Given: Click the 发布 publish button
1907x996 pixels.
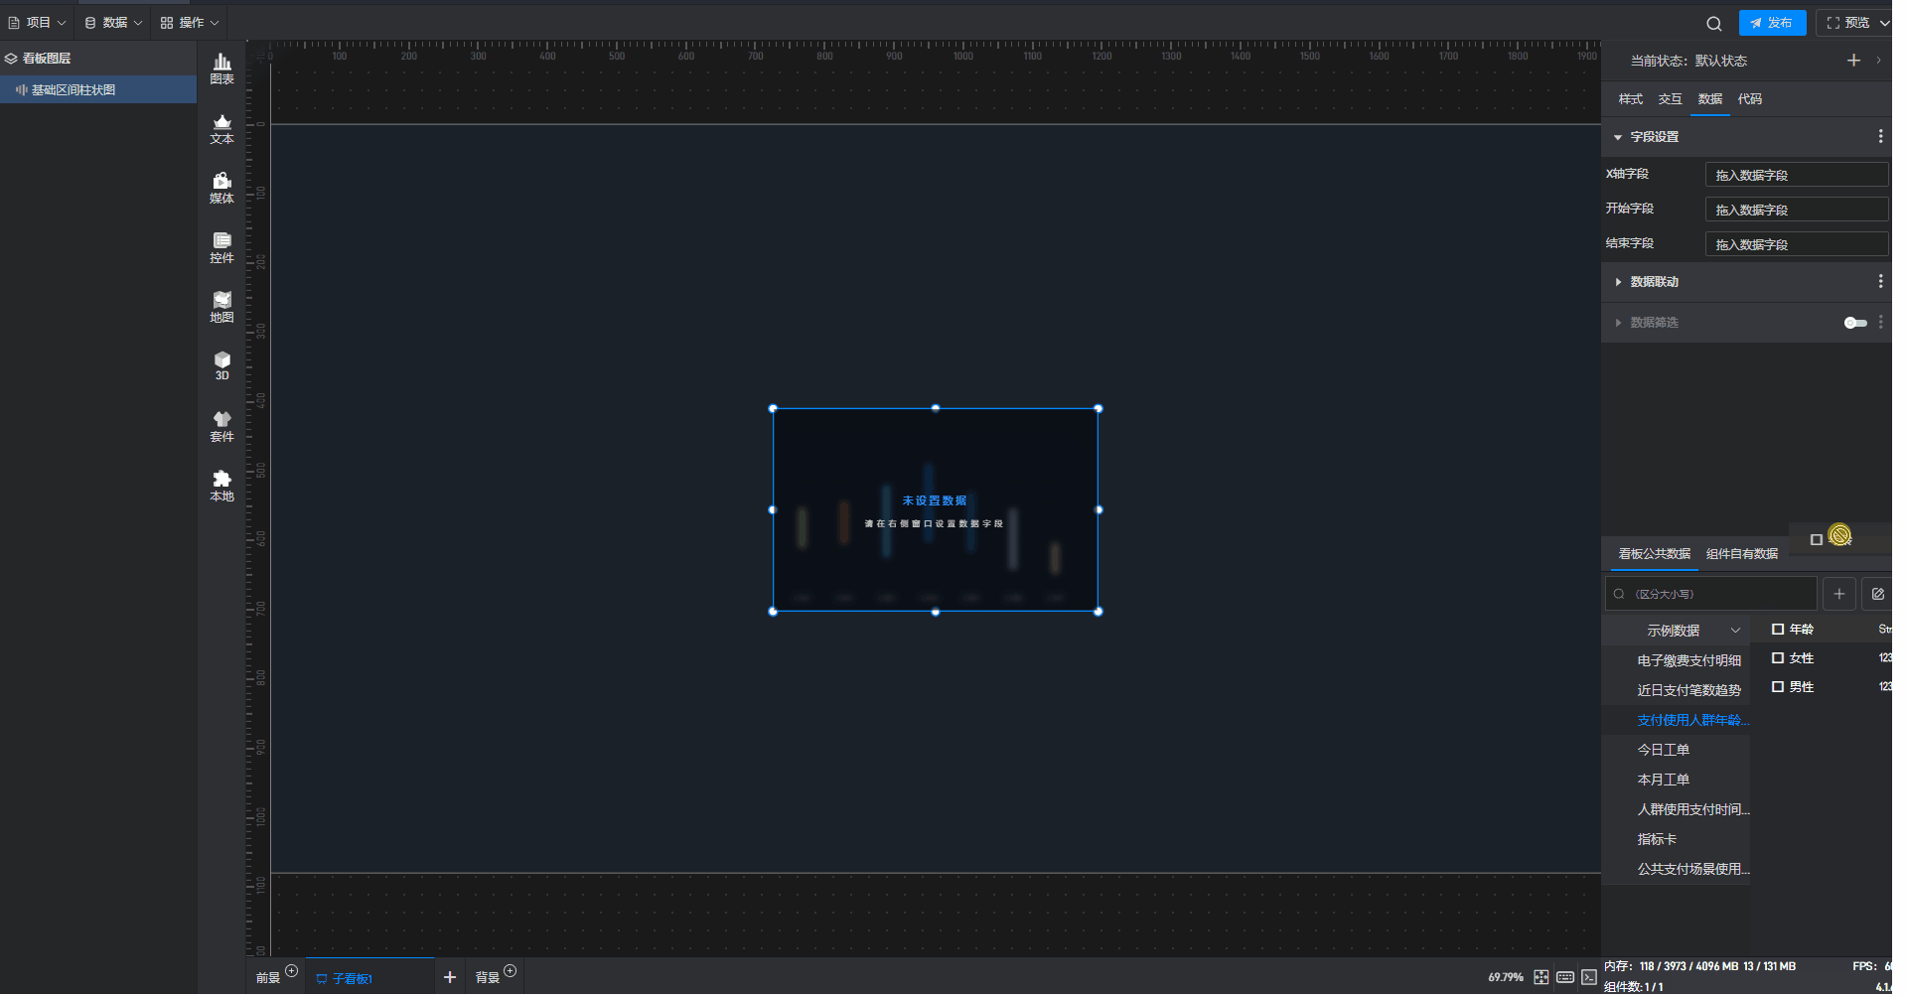Looking at the screenshot, I should pos(1771,22).
